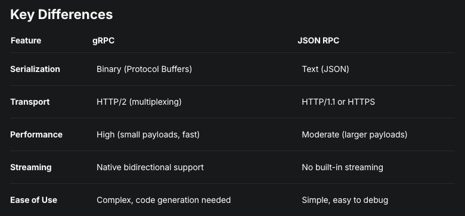Click the Key Differences heading
Screen dimensions: 465x216
pyautogui.click(x=61, y=14)
